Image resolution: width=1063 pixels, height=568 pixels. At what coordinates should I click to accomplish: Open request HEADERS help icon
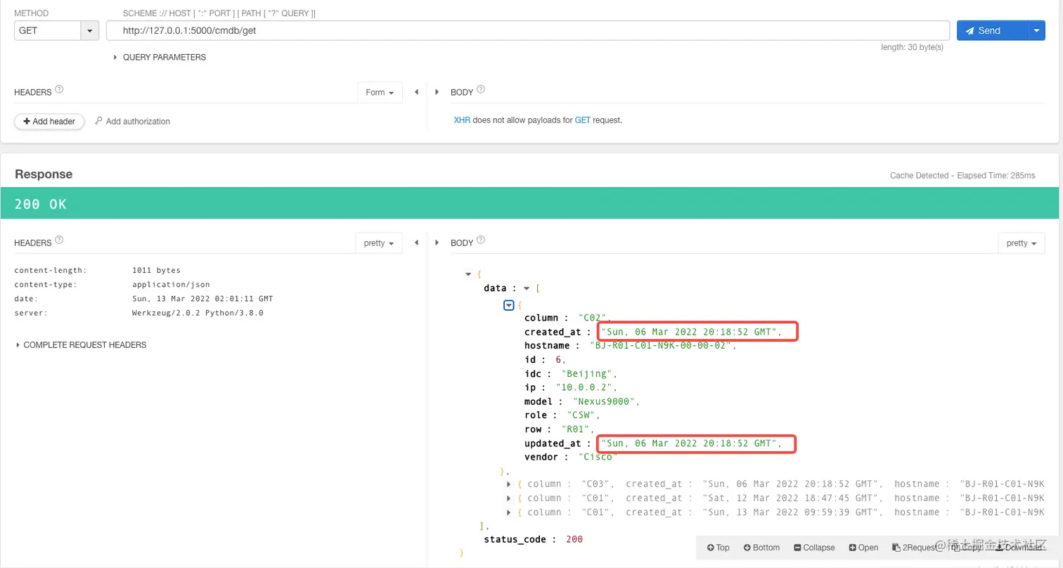click(59, 90)
